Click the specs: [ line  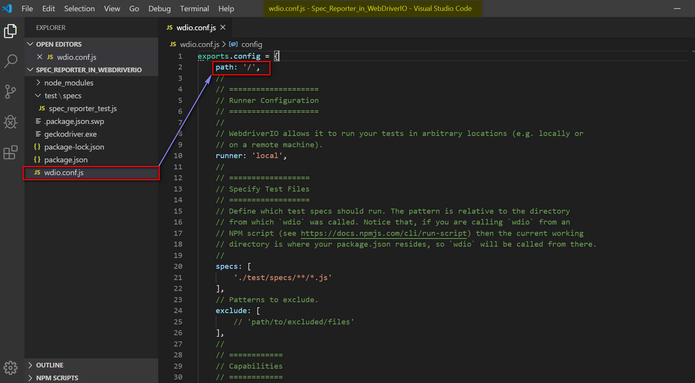(233, 266)
